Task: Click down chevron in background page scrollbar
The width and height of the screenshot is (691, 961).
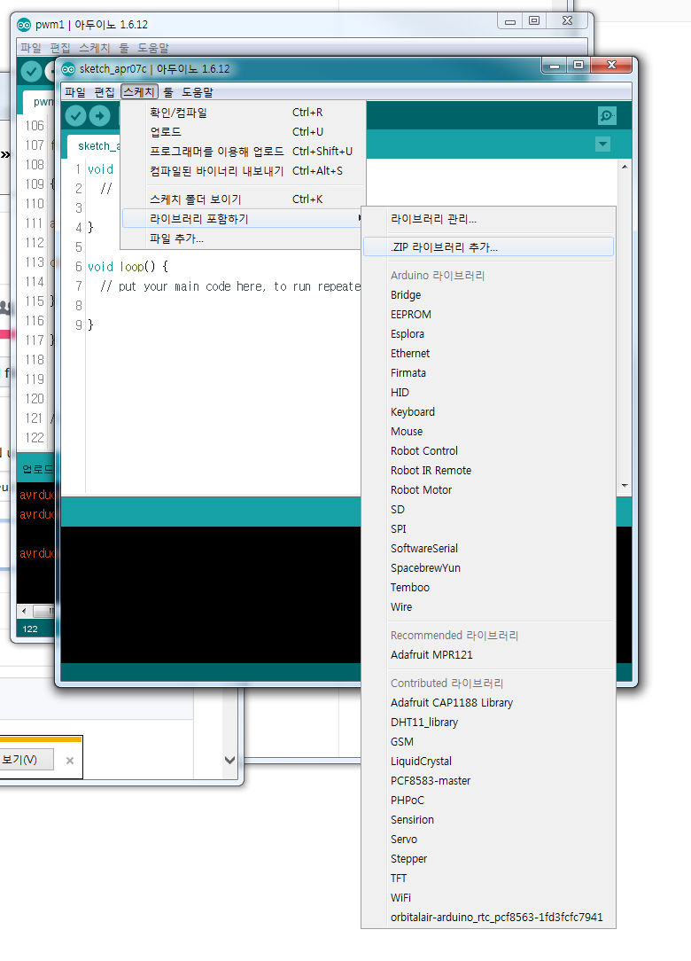Action: 229,760
